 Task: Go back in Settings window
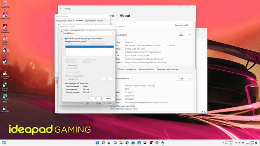pyautogui.click(x=61, y=9)
